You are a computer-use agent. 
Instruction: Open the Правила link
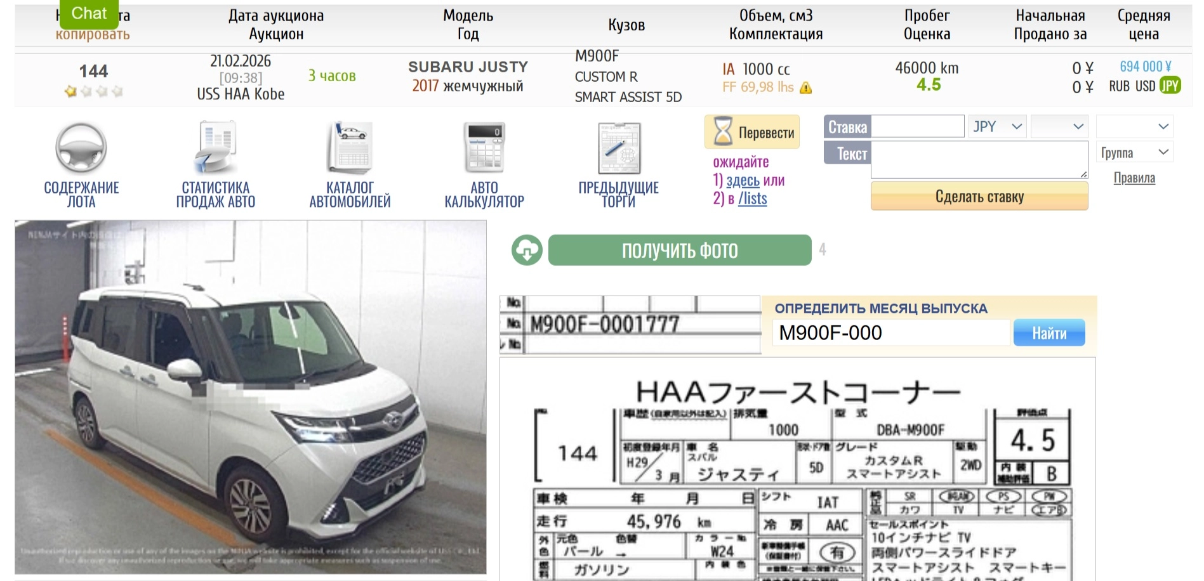1134,178
